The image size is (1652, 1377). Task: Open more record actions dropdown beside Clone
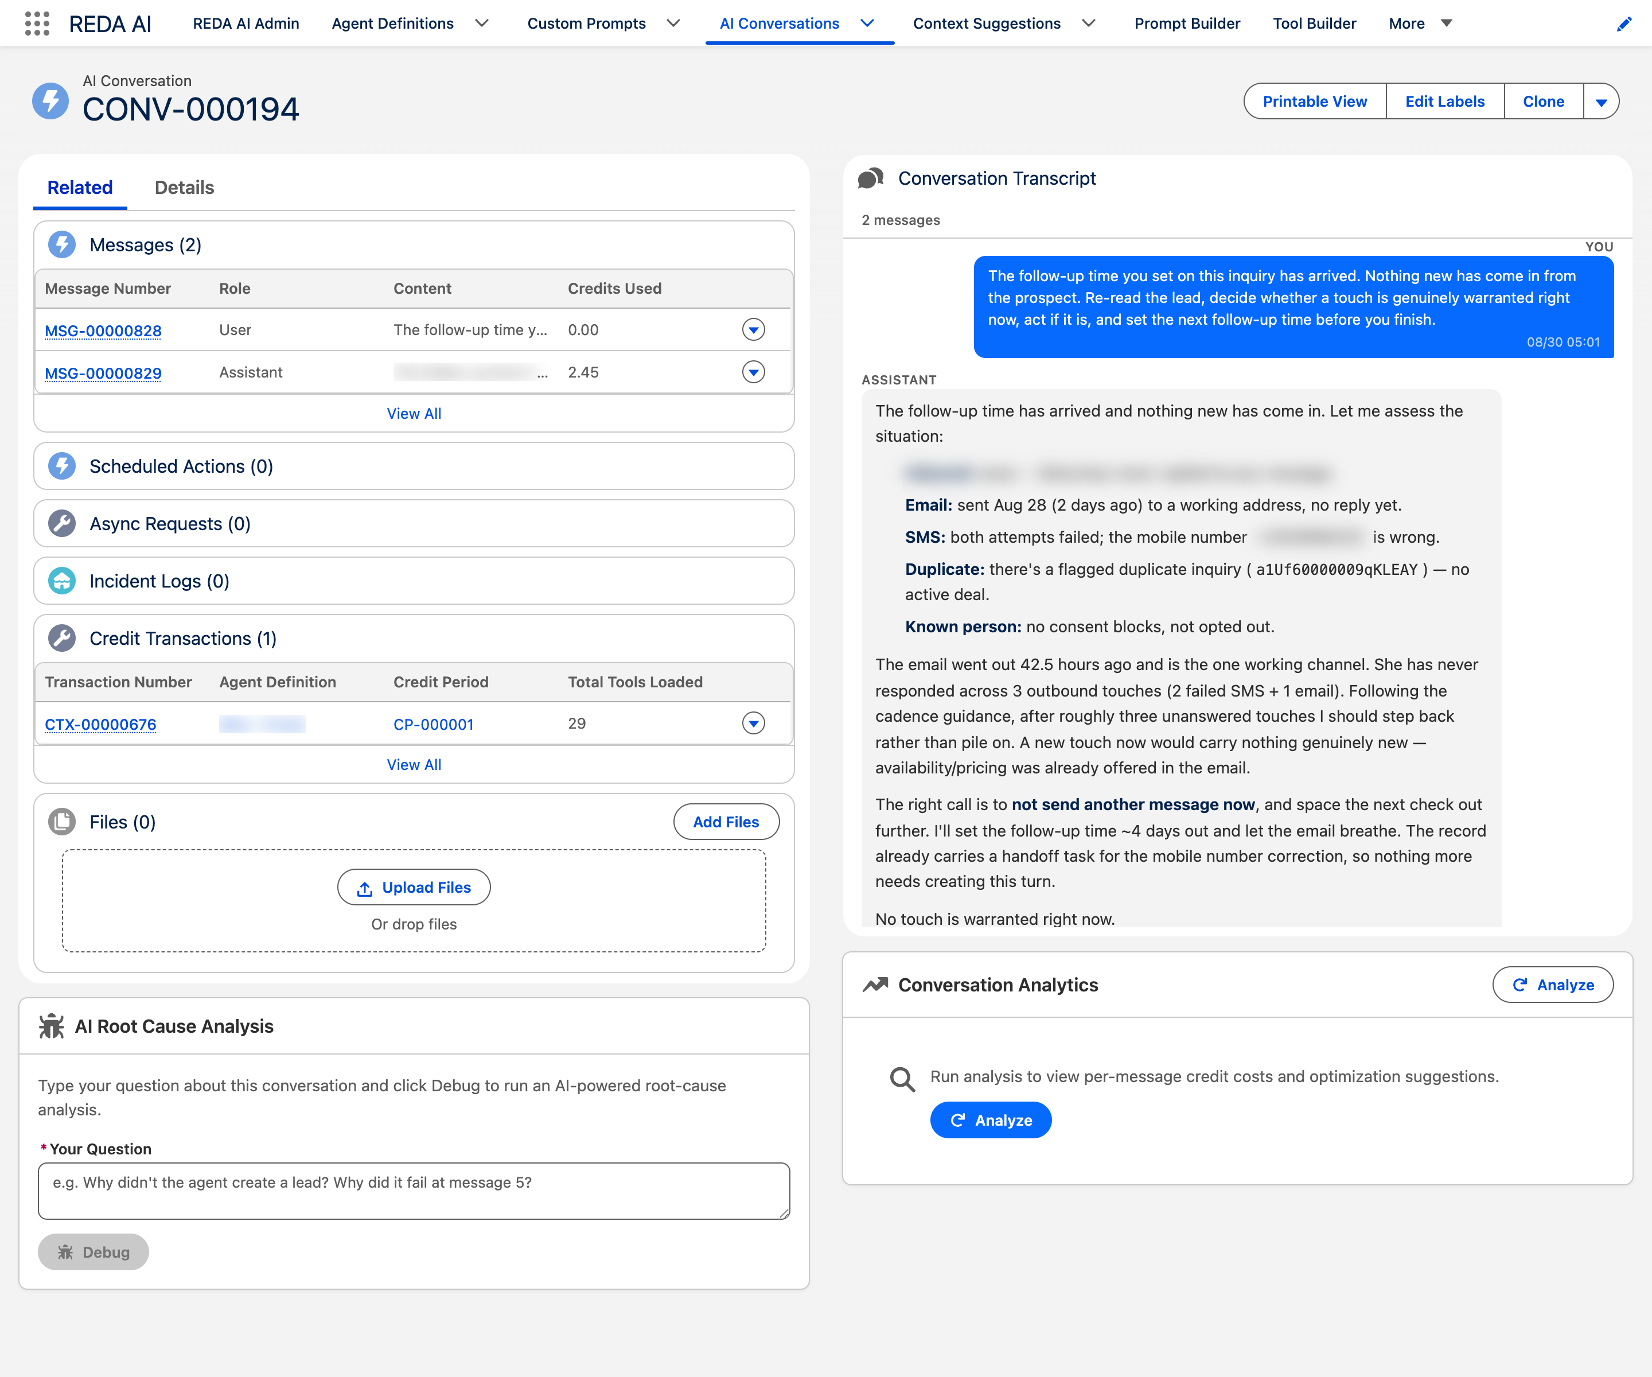pyautogui.click(x=1601, y=102)
